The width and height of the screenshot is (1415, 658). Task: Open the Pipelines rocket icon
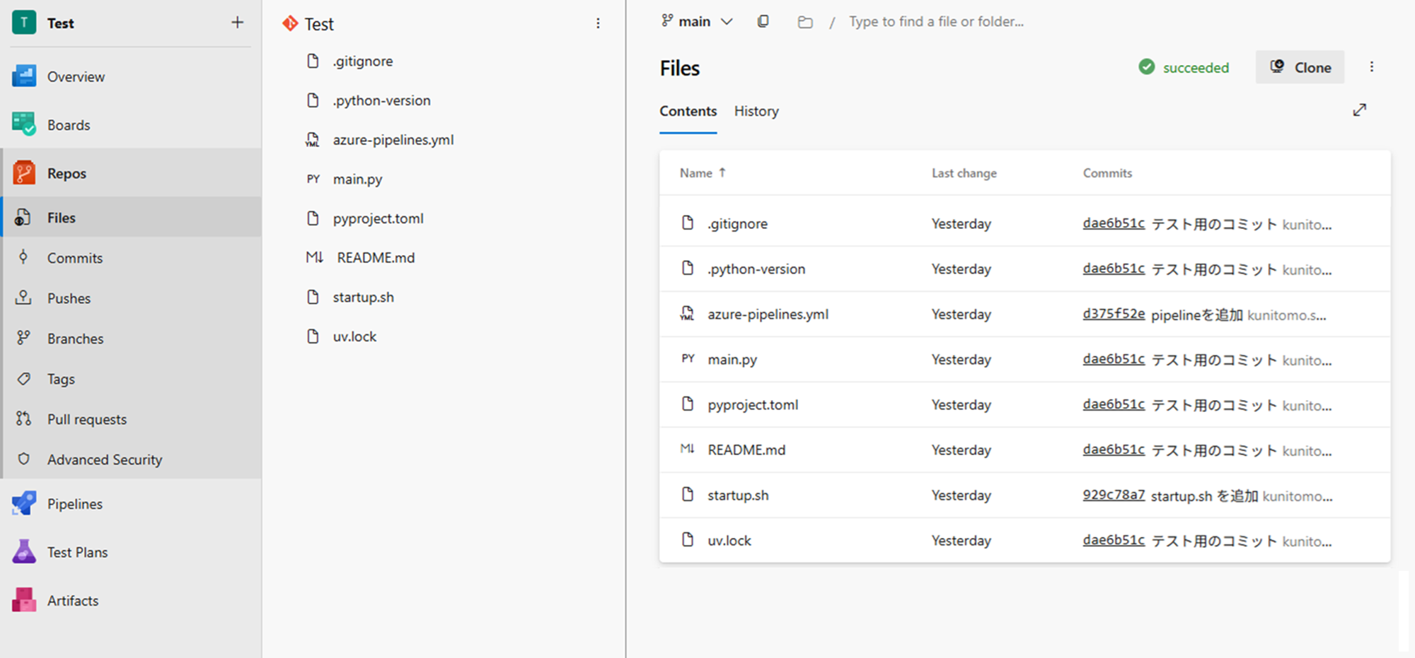(24, 504)
